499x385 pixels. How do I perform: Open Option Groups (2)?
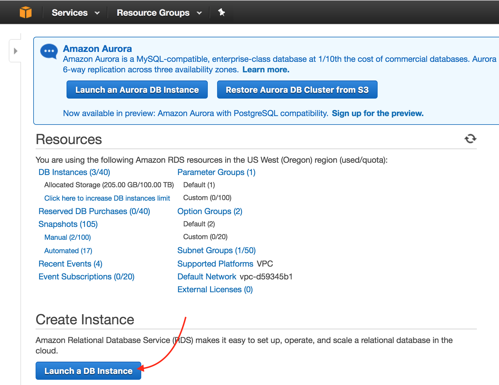point(210,211)
